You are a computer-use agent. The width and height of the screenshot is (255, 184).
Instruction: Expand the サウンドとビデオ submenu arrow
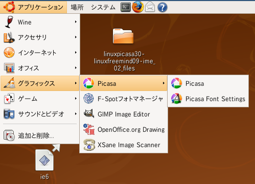(76, 114)
